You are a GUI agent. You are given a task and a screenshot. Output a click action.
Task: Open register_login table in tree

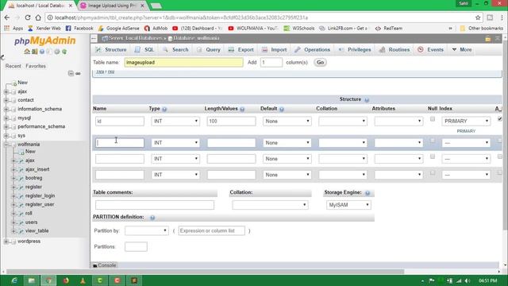coord(40,196)
